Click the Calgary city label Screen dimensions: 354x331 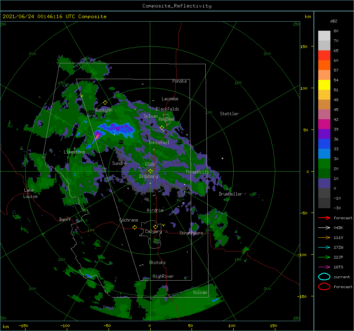point(153,231)
